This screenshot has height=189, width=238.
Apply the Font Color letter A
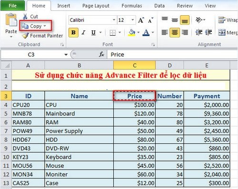pos(146,33)
